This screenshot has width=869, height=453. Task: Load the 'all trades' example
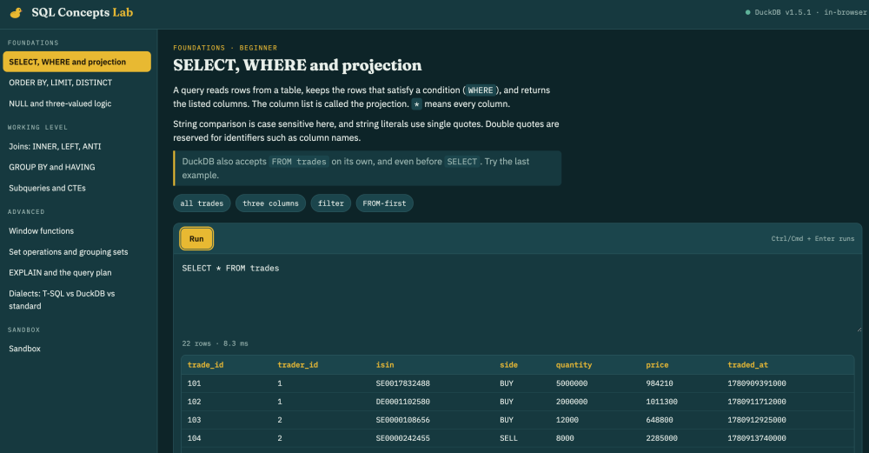click(x=202, y=203)
